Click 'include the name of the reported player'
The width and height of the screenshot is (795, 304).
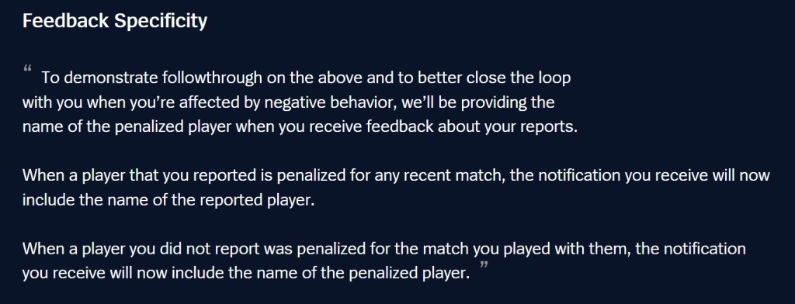168,200
